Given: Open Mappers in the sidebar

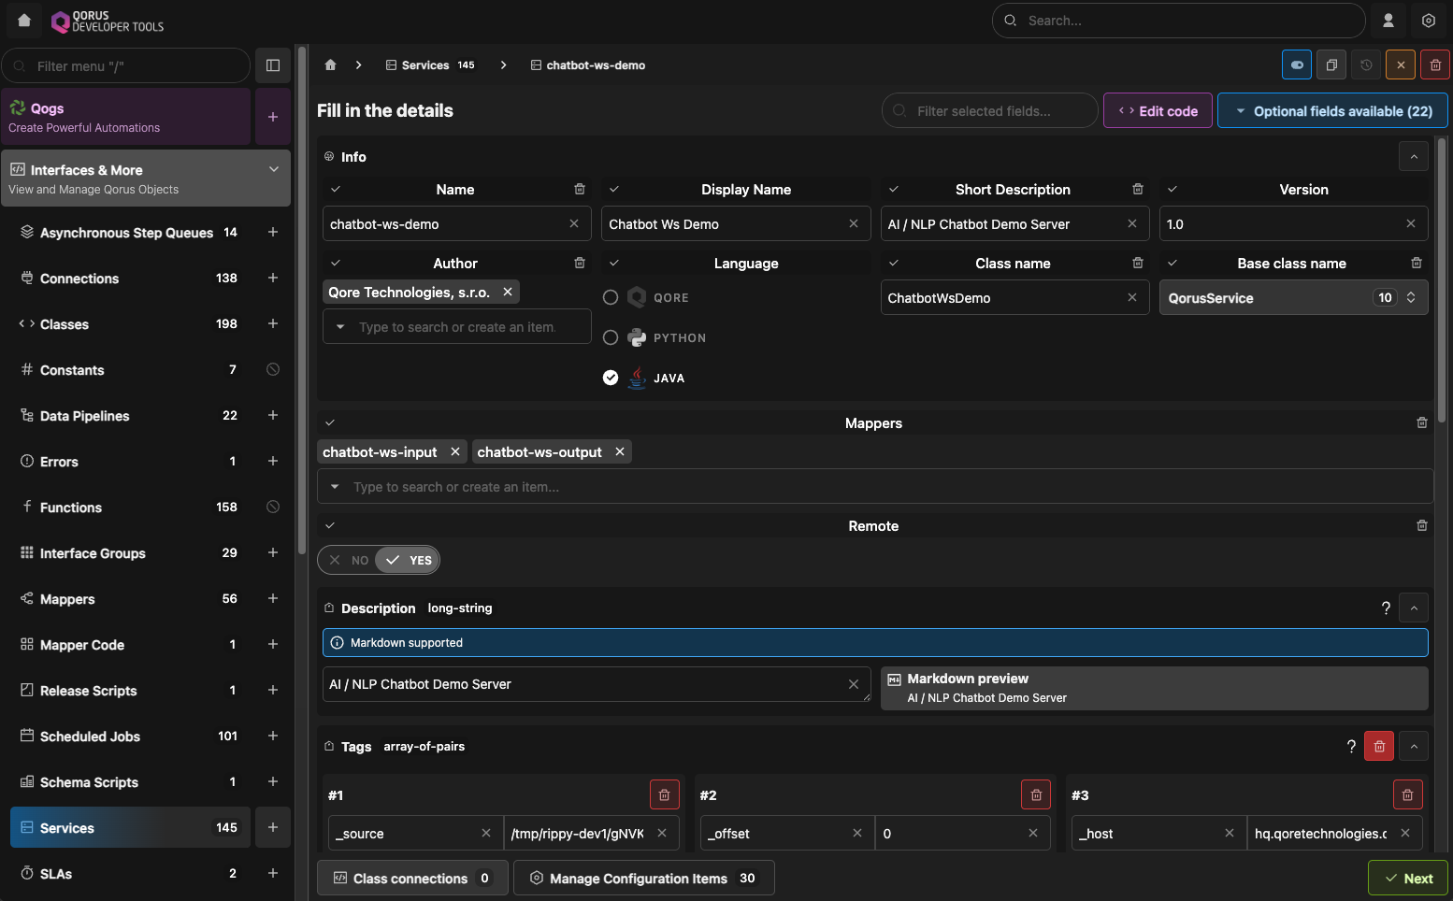Looking at the screenshot, I should click(67, 599).
